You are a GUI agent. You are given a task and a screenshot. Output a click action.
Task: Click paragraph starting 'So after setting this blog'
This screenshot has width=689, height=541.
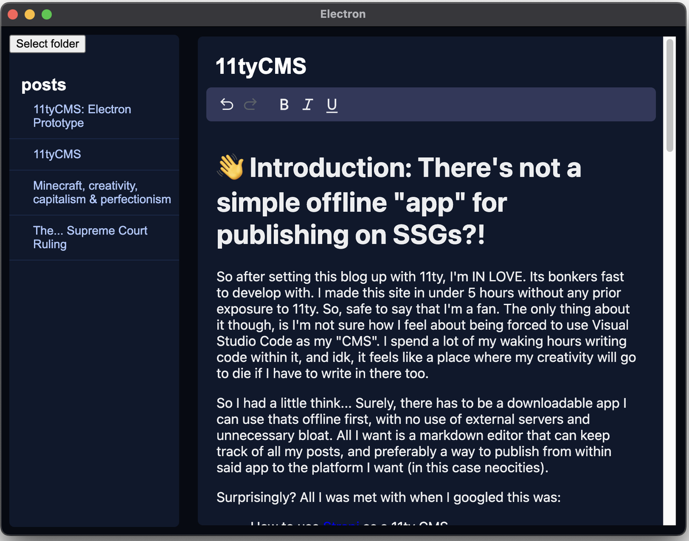point(426,325)
